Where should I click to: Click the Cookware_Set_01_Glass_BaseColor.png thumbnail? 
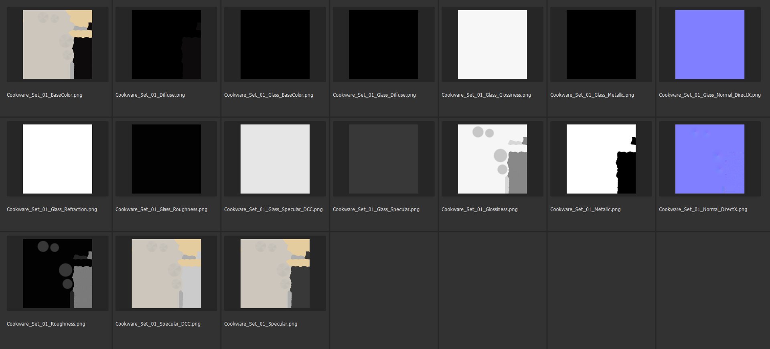pyautogui.click(x=275, y=45)
